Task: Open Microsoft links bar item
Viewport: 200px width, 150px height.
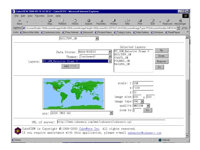Action: (87, 32)
